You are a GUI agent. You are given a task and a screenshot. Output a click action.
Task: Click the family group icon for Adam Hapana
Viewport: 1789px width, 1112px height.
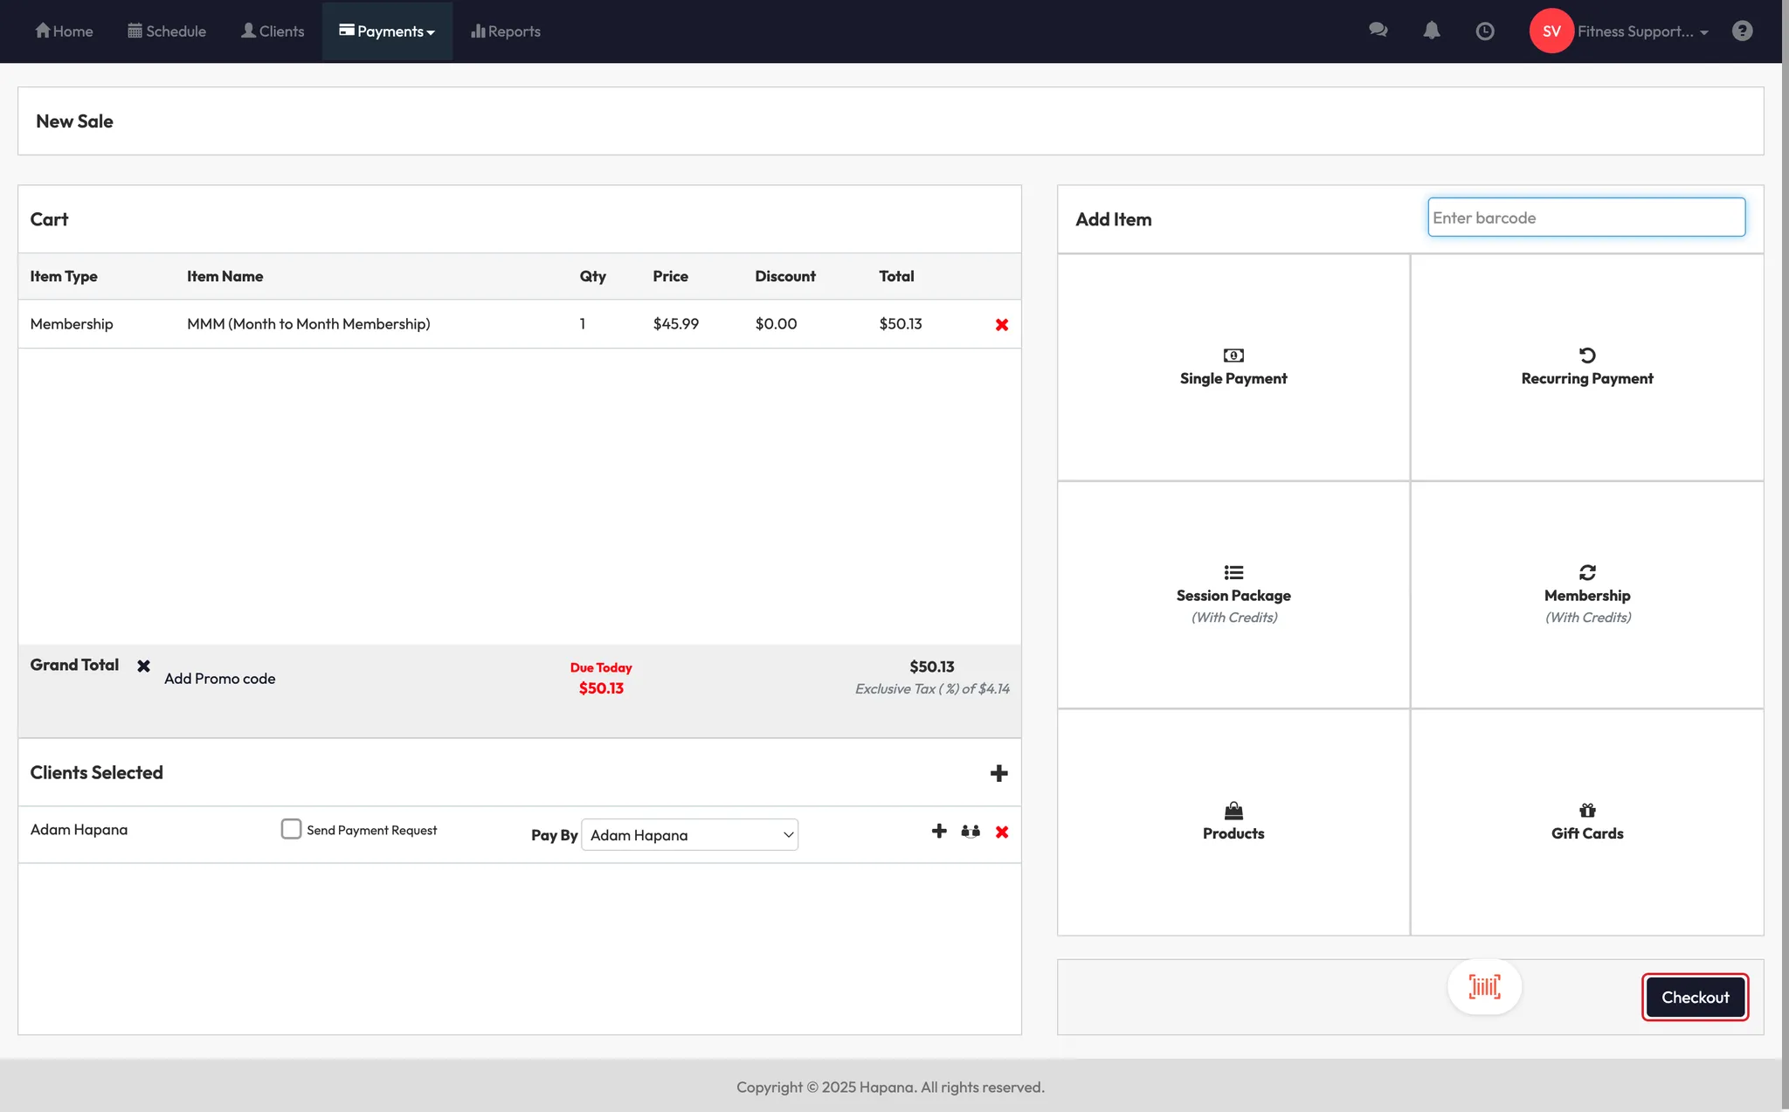point(970,832)
